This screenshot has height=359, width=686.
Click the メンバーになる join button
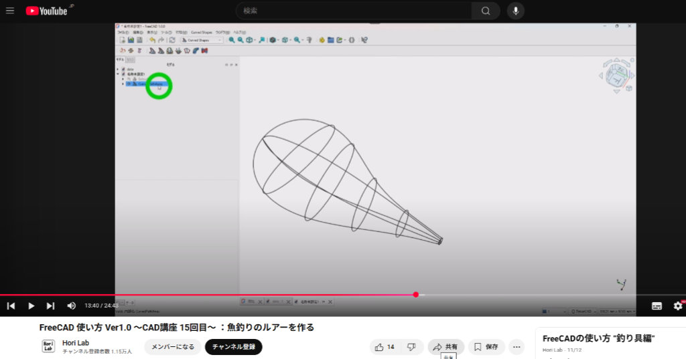pyautogui.click(x=173, y=347)
